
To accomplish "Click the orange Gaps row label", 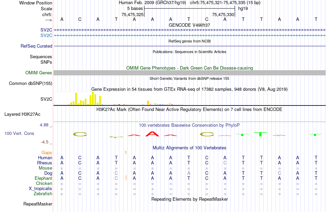I will (x=47, y=152).
